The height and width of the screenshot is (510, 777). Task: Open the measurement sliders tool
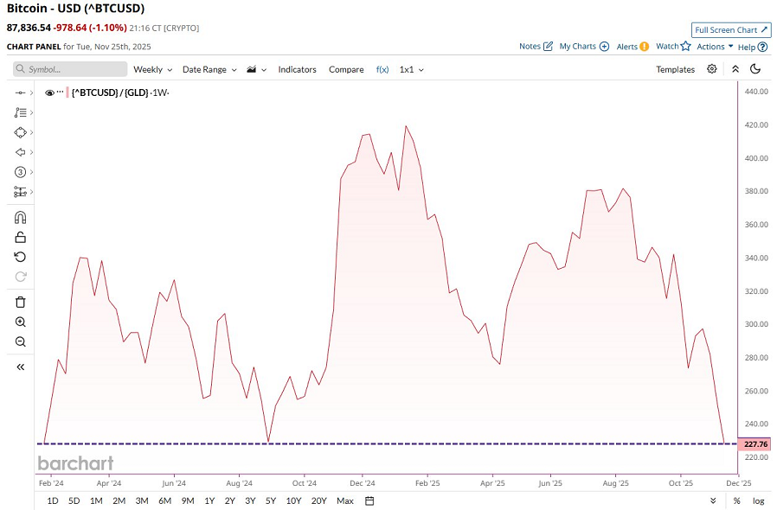pyautogui.click(x=20, y=192)
